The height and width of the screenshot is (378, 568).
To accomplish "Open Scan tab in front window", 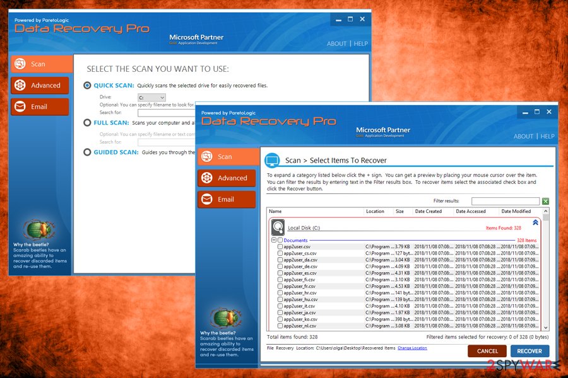I will pyautogui.click(x=228, y=157).
